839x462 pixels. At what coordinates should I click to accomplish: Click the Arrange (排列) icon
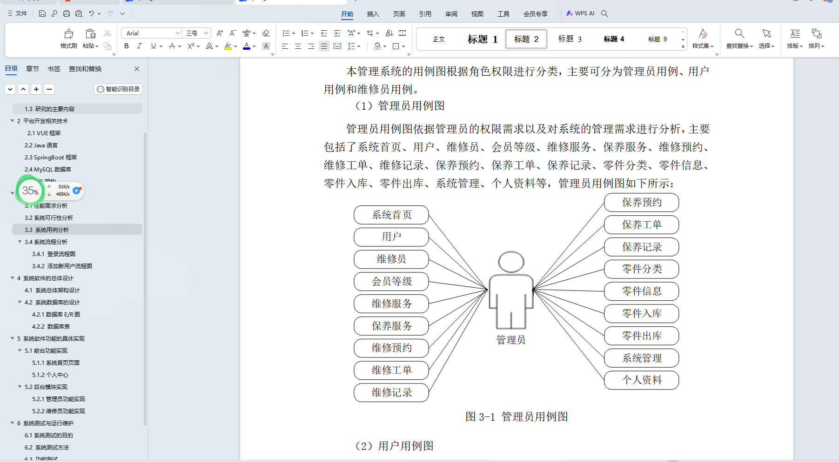click(x=816, y=33)
